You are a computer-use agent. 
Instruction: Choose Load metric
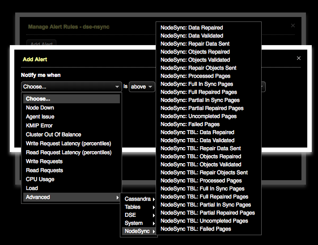tap(72, 188)
